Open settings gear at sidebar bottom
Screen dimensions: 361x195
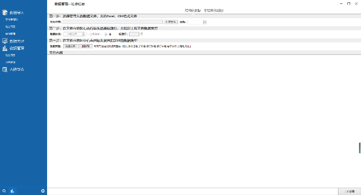coord(43,191)
